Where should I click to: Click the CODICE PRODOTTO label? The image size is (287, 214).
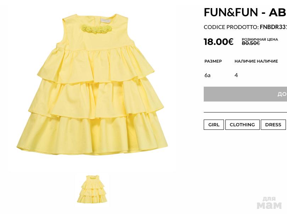pyautogui.click(x=231, y=27)
